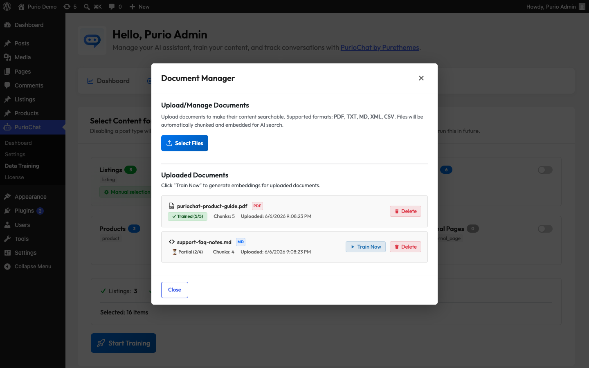The width and height of the screenshot is (589, 368).
Task: Click the Close button in dialog footer
Action: [175, 290]
